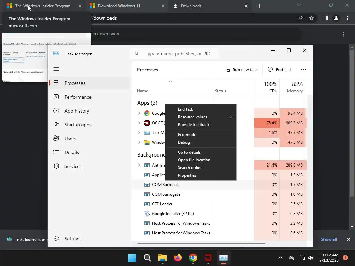Open the Services page
The width and height of the screenshot is (355, 266).
pos(89,166)
